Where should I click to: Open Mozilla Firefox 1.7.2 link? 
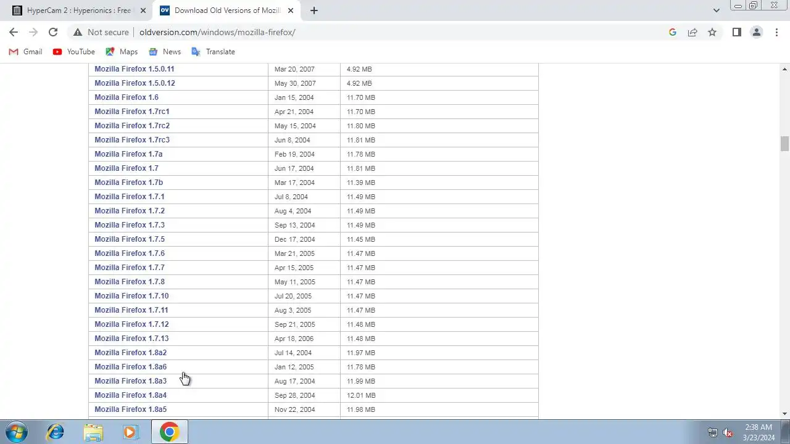130,211
